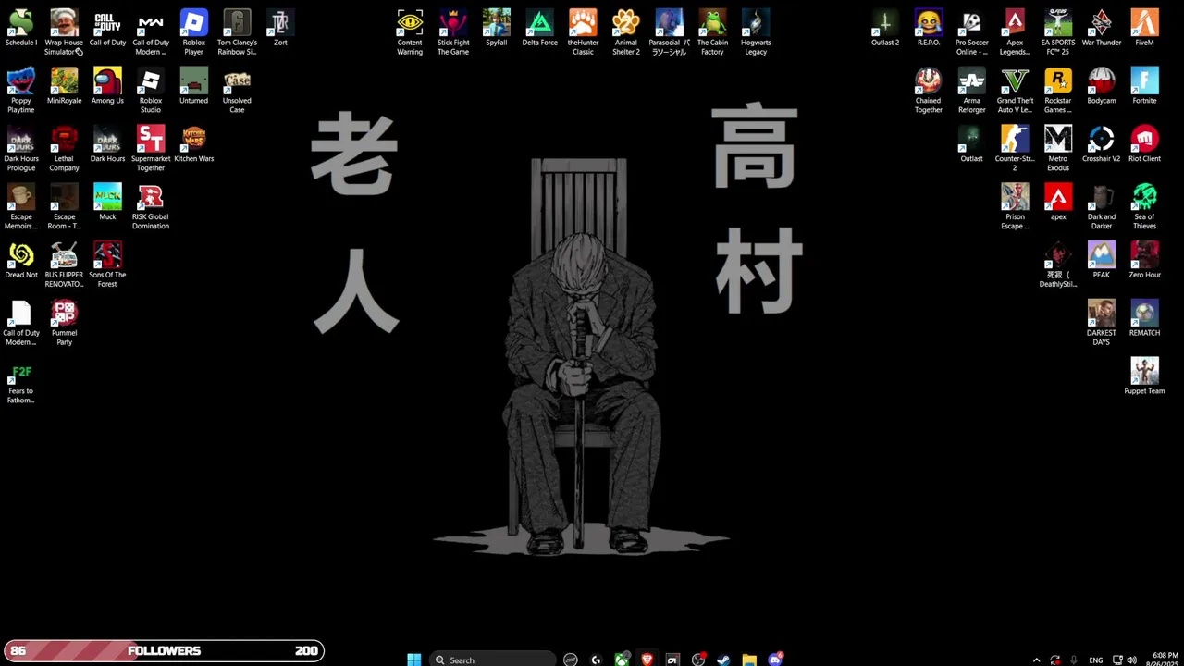Open Poppy Playtime icon

tap(20, 91)
